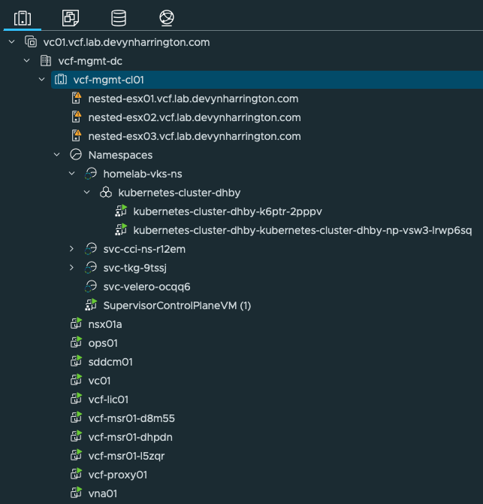Click the namespace icon for homelab-vks-ns

click(91, 174)
